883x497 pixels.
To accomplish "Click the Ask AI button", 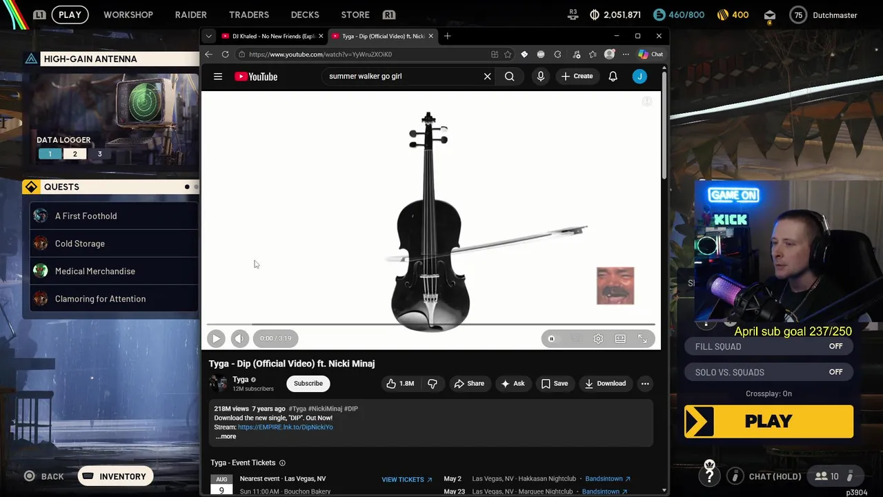I will pos(513,384).
